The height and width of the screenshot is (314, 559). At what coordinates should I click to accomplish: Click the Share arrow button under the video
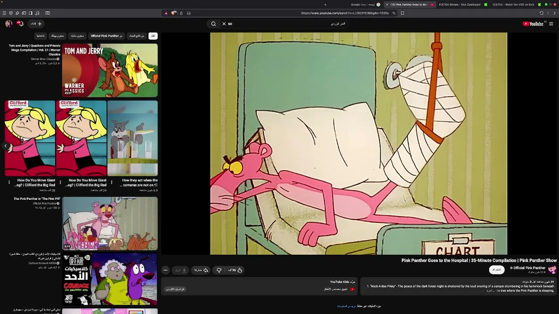point(201,270)
